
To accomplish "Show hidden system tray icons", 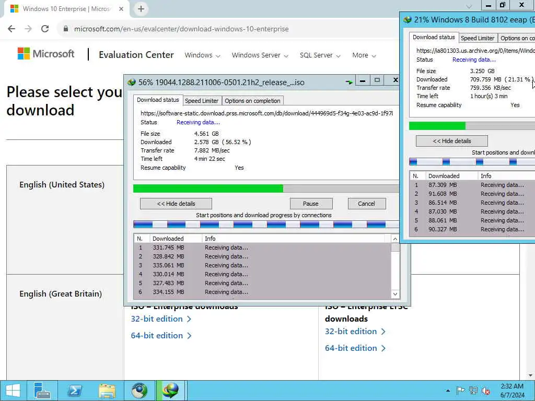I will pyautogui.click(x=448, y=391).
